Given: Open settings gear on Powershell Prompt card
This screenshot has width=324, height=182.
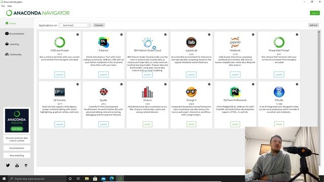Looking at the screenshot, I should click(297, 34).
